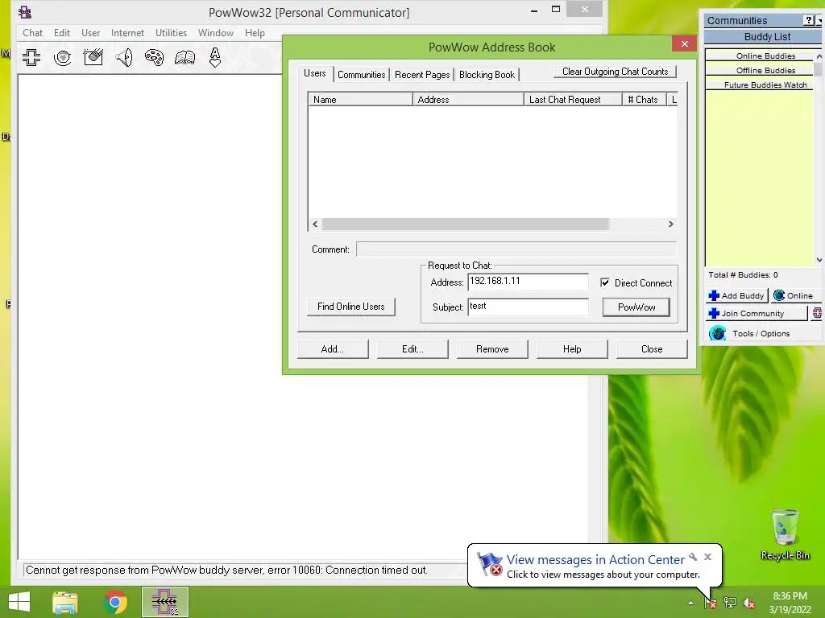
Task: Launch Google Chrome from the taskbar
Action: click(x=115, y=602)
